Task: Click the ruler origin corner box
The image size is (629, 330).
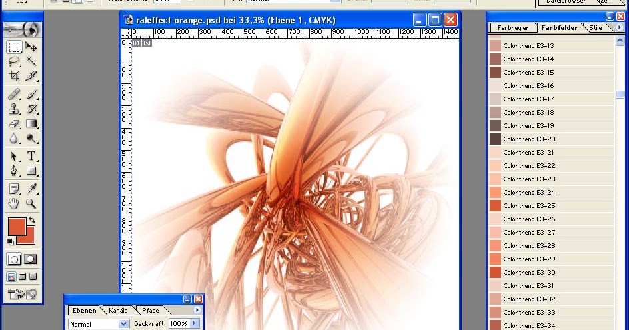Action: tap(126, 33)
